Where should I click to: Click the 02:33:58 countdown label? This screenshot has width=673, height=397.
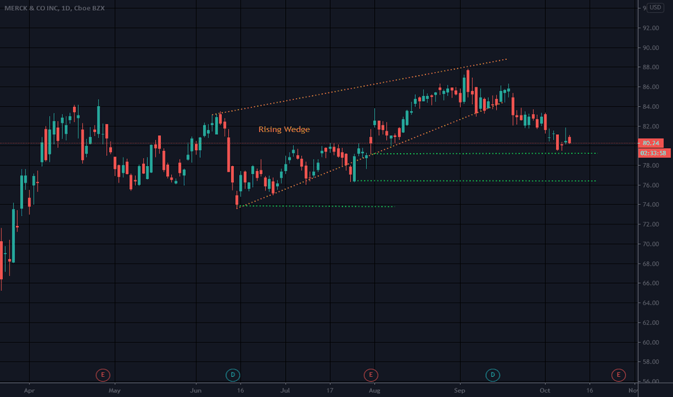point(654,153)
